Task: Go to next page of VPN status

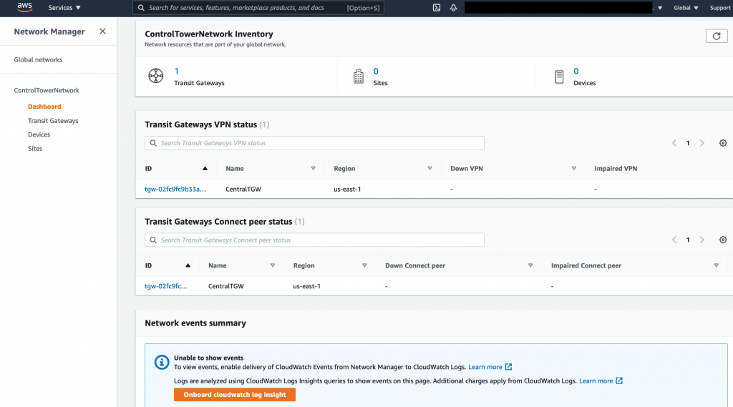Action: (702, 143)
